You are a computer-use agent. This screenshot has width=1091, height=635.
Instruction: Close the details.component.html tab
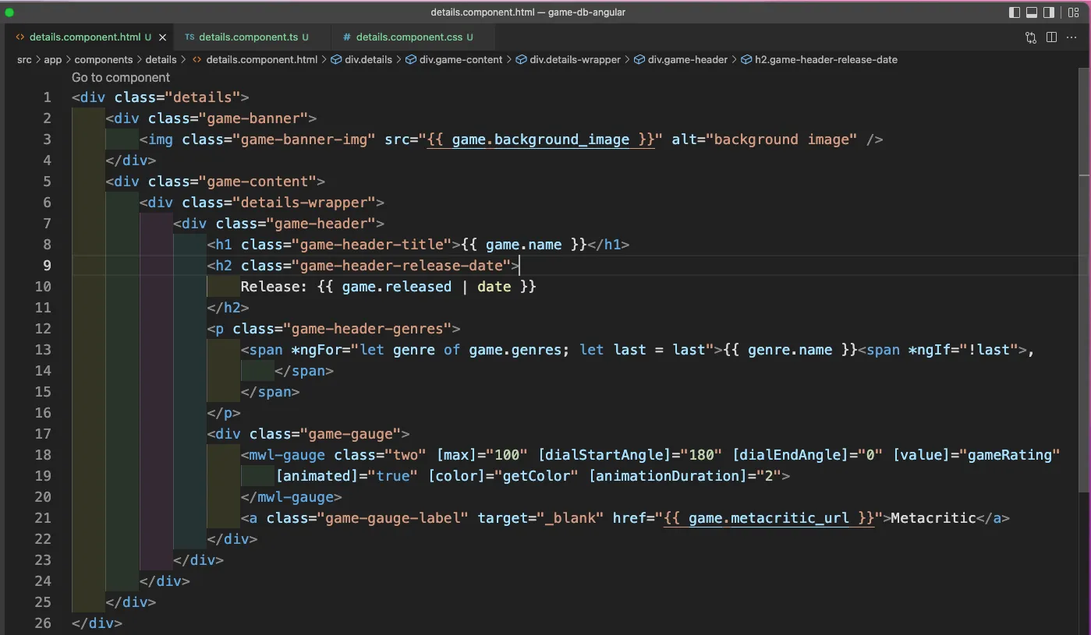(x=162, y=37)
